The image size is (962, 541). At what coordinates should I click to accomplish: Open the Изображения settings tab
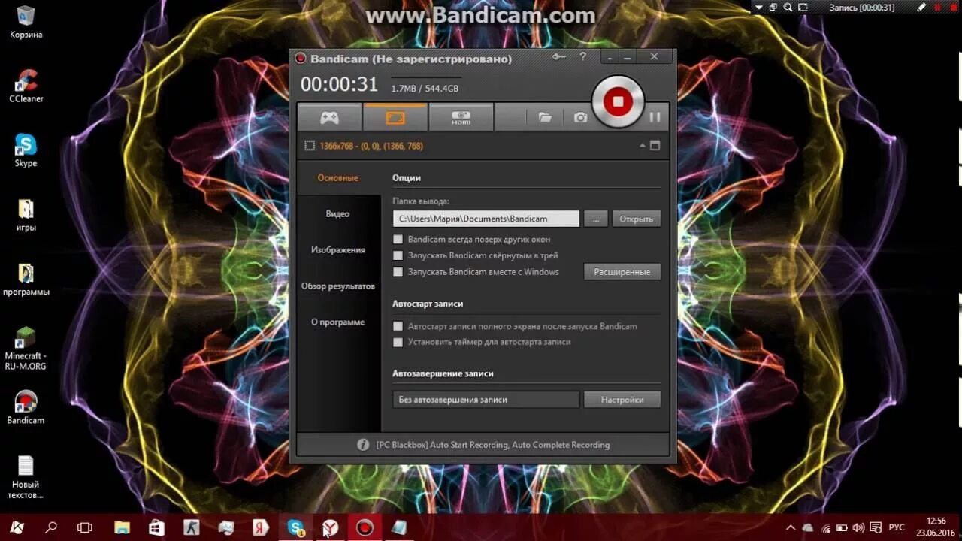tap(338, 250)
